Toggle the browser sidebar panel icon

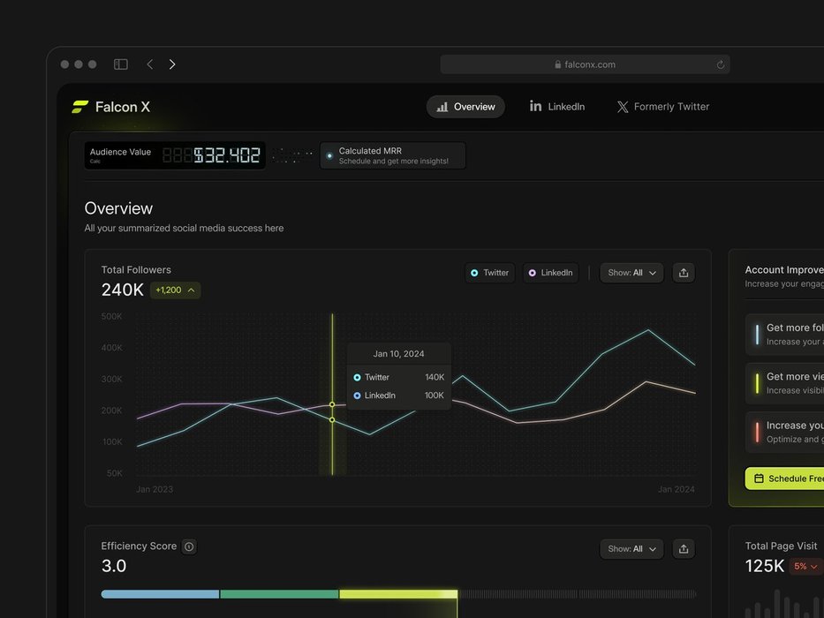click(x=121, y=64)
